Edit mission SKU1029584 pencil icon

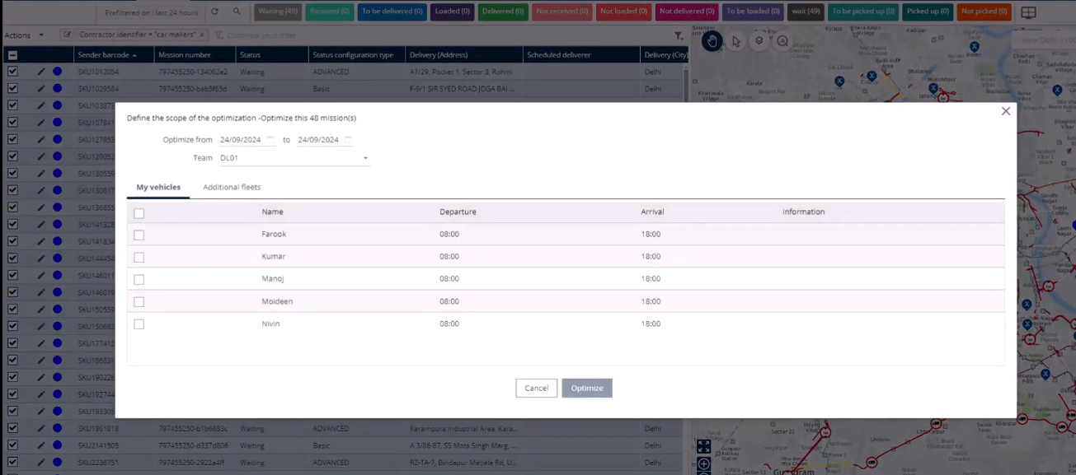pos(41,88)
